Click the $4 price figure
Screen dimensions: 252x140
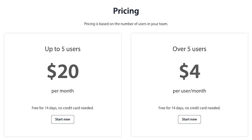(190, 71)
